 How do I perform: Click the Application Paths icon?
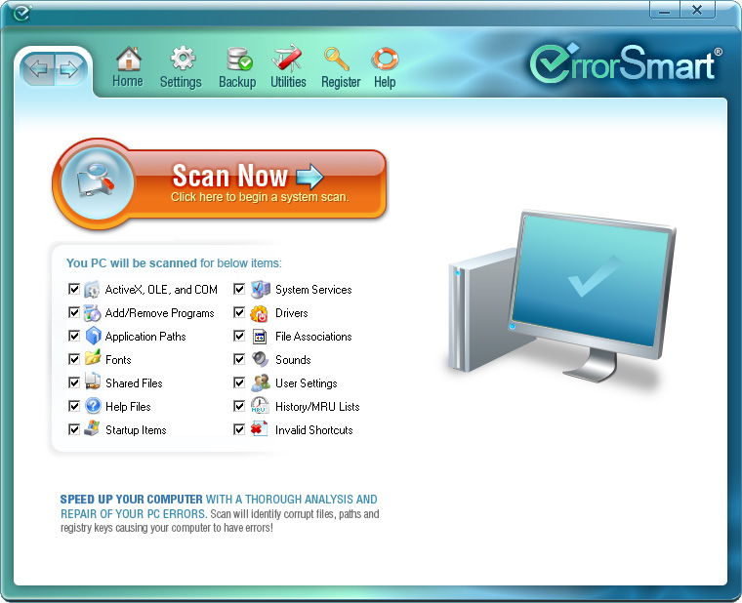click(x=93, y=336)
